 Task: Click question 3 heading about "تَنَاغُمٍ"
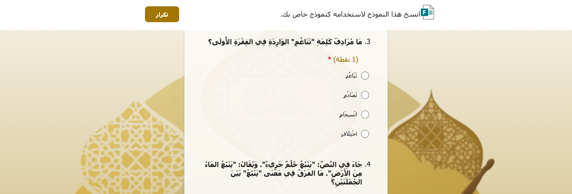(285, 42)
